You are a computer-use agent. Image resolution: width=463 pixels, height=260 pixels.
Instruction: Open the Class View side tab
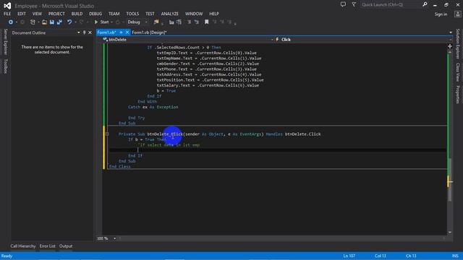458,72
